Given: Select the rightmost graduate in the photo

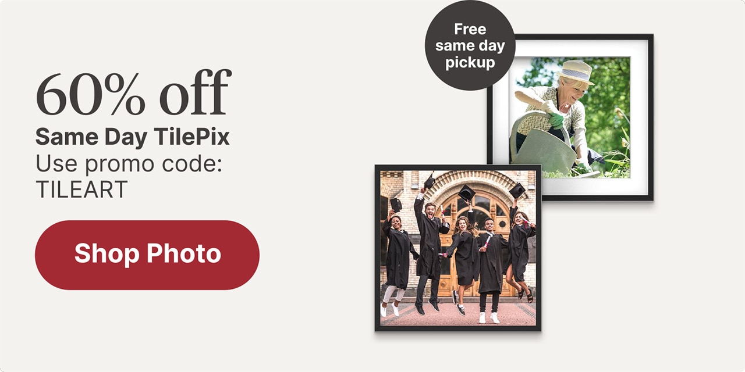Looking at the screenshot, I should tap(519, 250).
